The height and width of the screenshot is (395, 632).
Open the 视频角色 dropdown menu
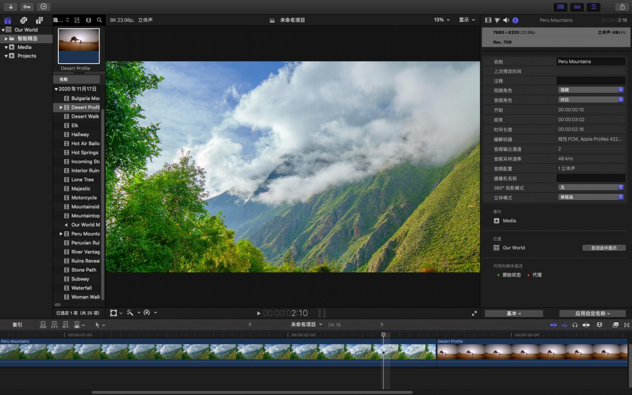[591, 90]
